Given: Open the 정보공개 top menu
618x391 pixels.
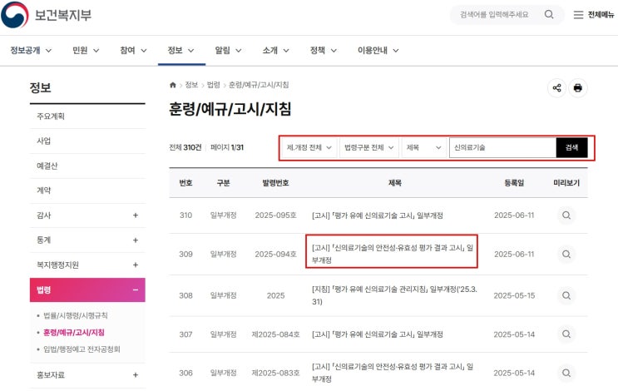Looking at the screenshot, I should [x=30, y=51].
